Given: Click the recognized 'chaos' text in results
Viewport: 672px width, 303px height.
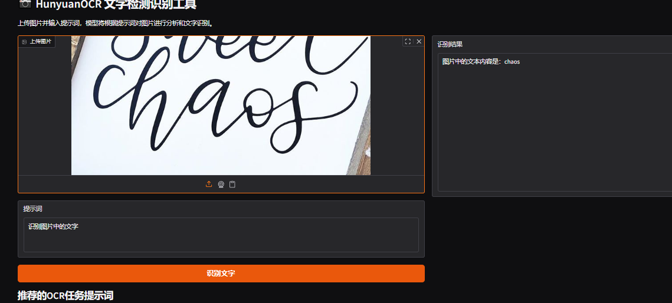Looking at the screenshot, I should (x=512, y=62).
